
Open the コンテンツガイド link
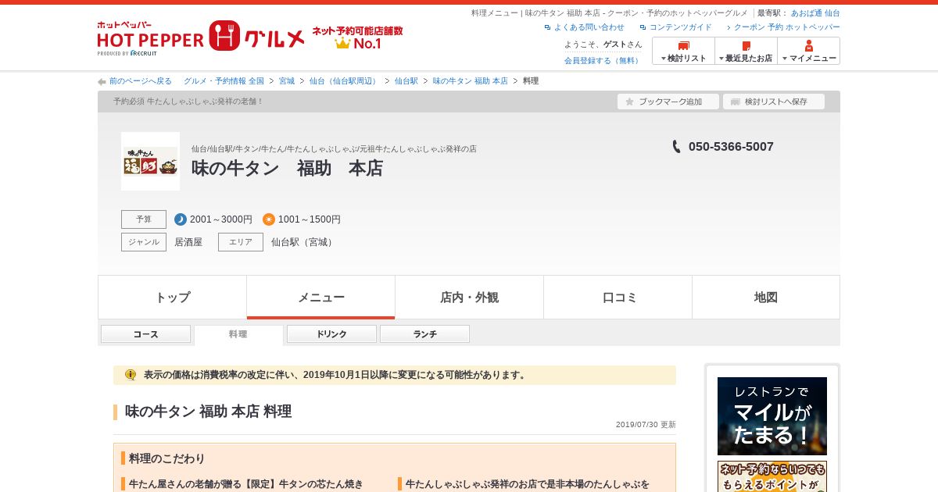click(x=681, y=27)
